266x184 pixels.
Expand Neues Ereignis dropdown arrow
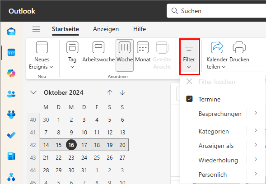[x=51, y=67]
